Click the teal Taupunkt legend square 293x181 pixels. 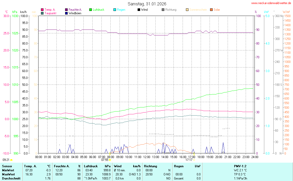pos(42,13)
